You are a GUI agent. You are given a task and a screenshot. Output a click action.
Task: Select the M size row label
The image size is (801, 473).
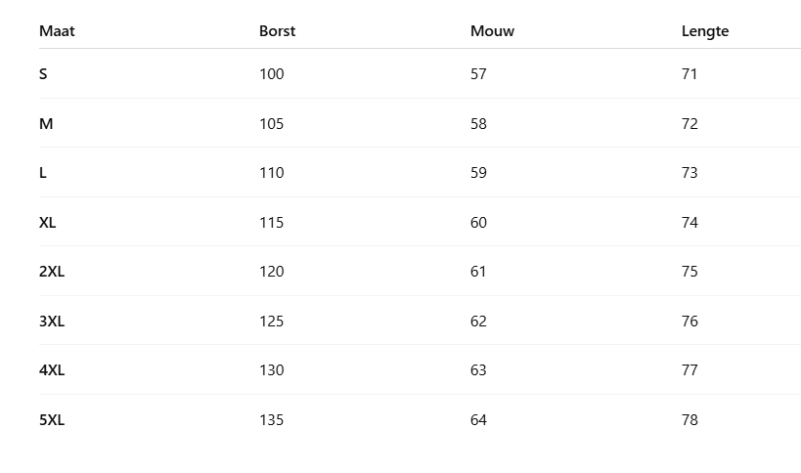click(x=45, y=124)
